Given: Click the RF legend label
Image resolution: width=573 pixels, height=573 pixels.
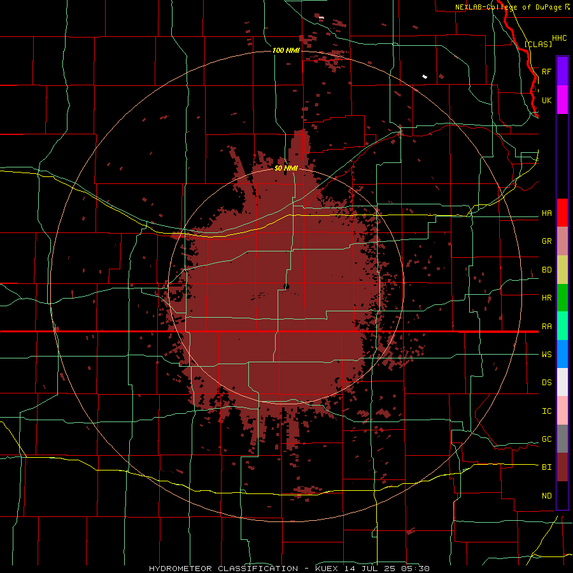Looking at the screenshot, I should point(547,71).
